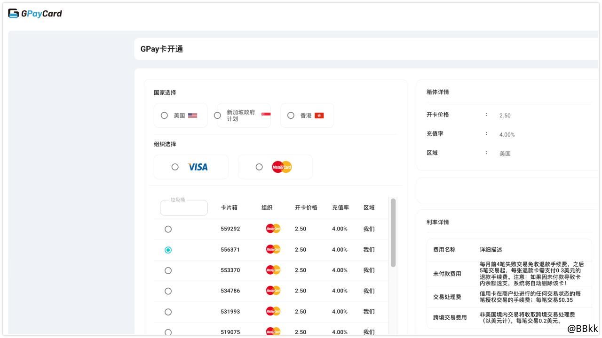This screenshot has width=602, height=338.
Task: Click card bin number 556371
Action: pyautogui.click(x=230, y=250)
